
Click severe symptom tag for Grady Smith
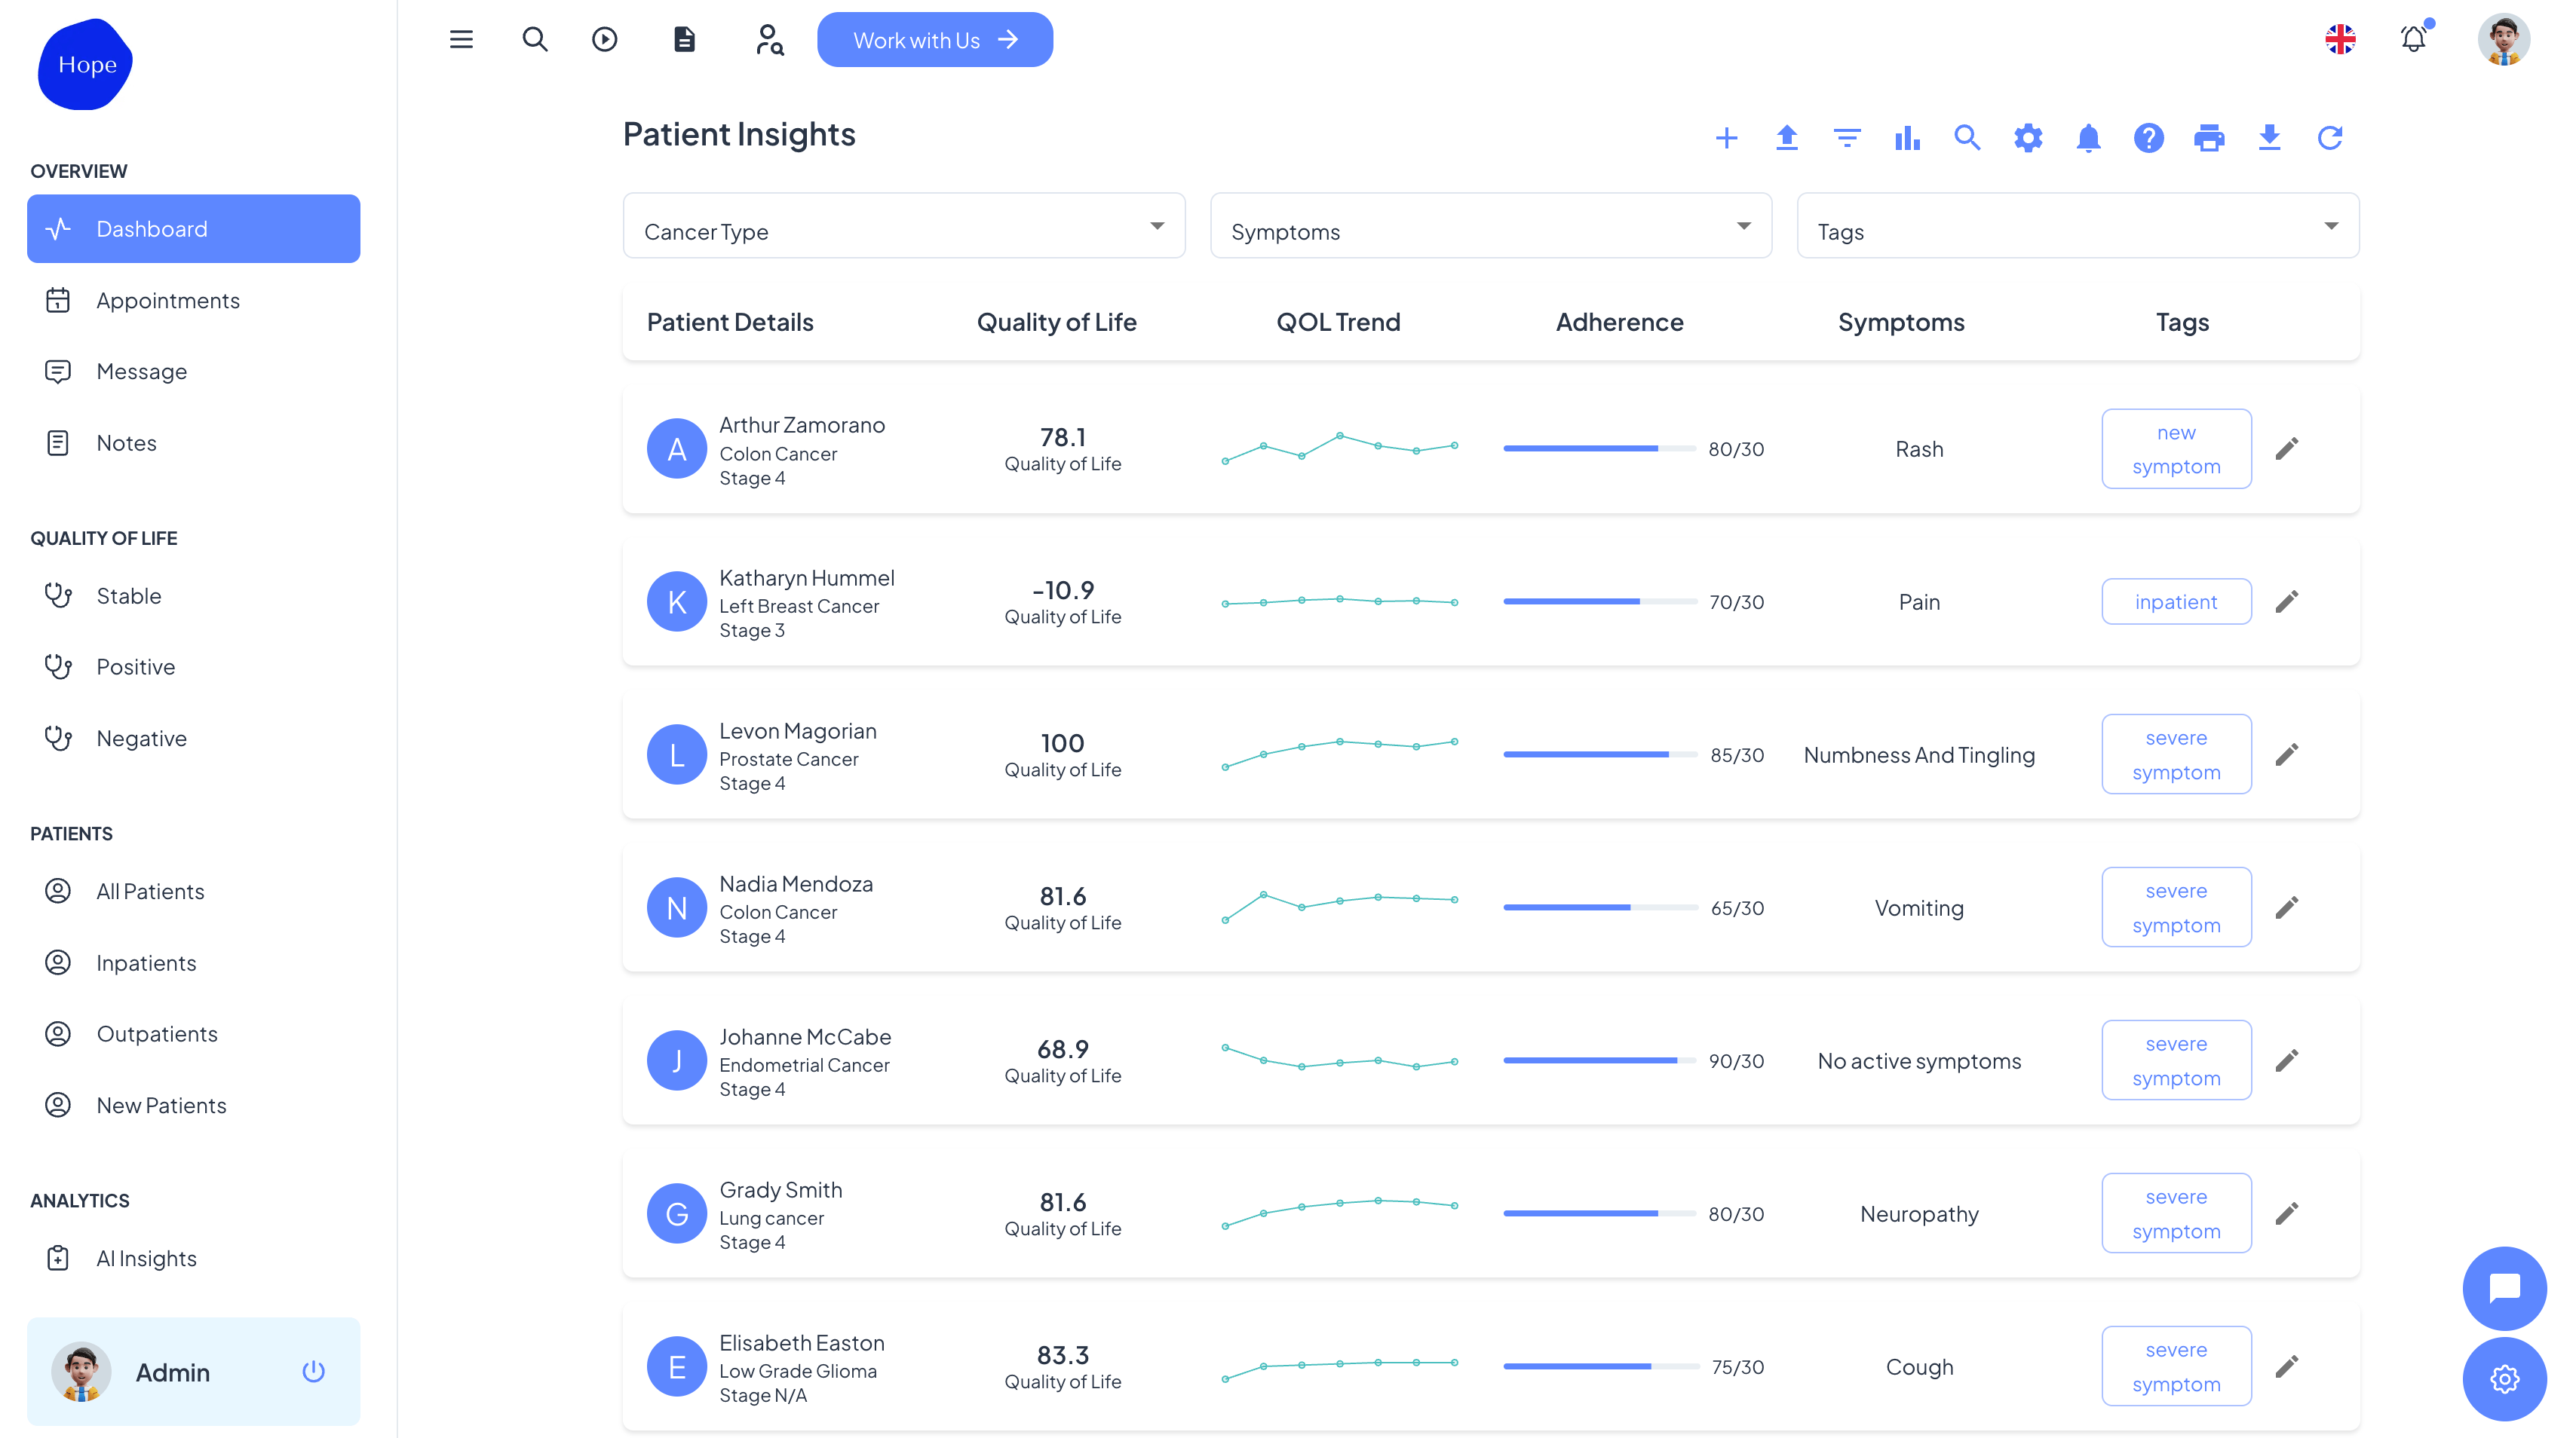2176,1213
